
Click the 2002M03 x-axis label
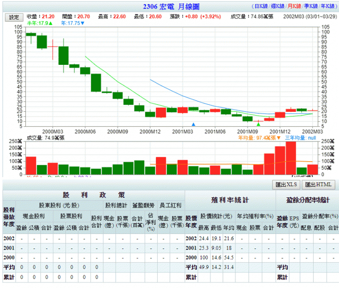click(x=312, y=132)
